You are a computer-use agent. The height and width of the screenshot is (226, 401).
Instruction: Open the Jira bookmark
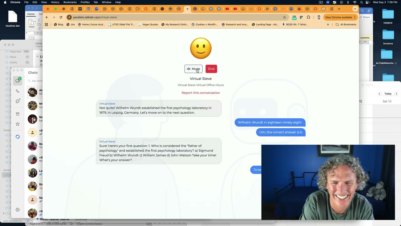(70, 24)
